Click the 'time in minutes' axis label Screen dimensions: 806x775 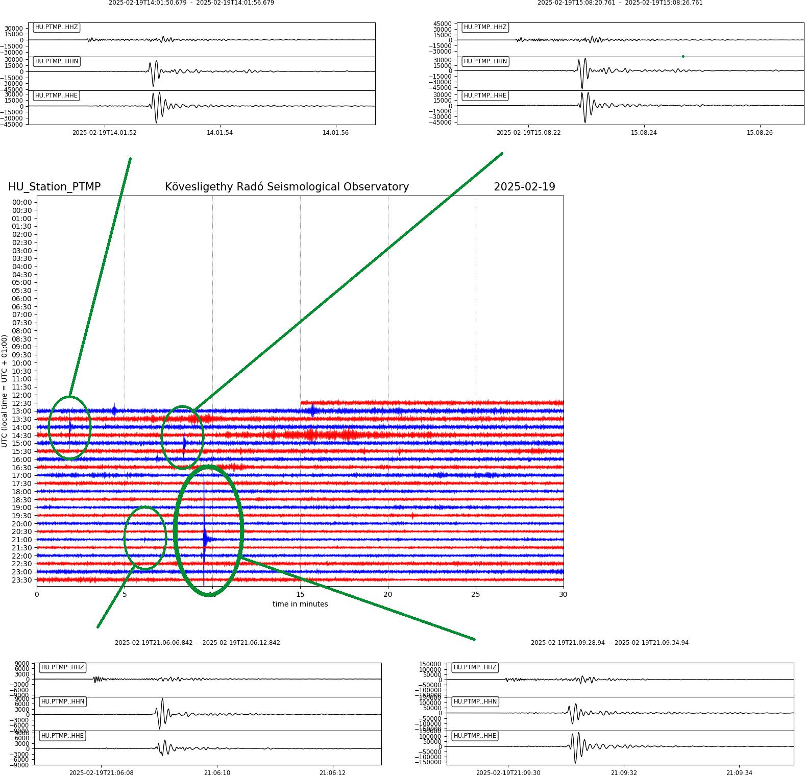tap(300, 604)
